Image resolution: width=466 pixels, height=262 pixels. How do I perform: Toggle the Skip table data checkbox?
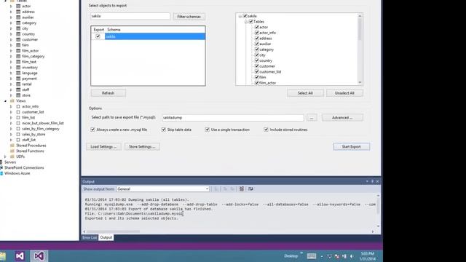tap(163, 130)
